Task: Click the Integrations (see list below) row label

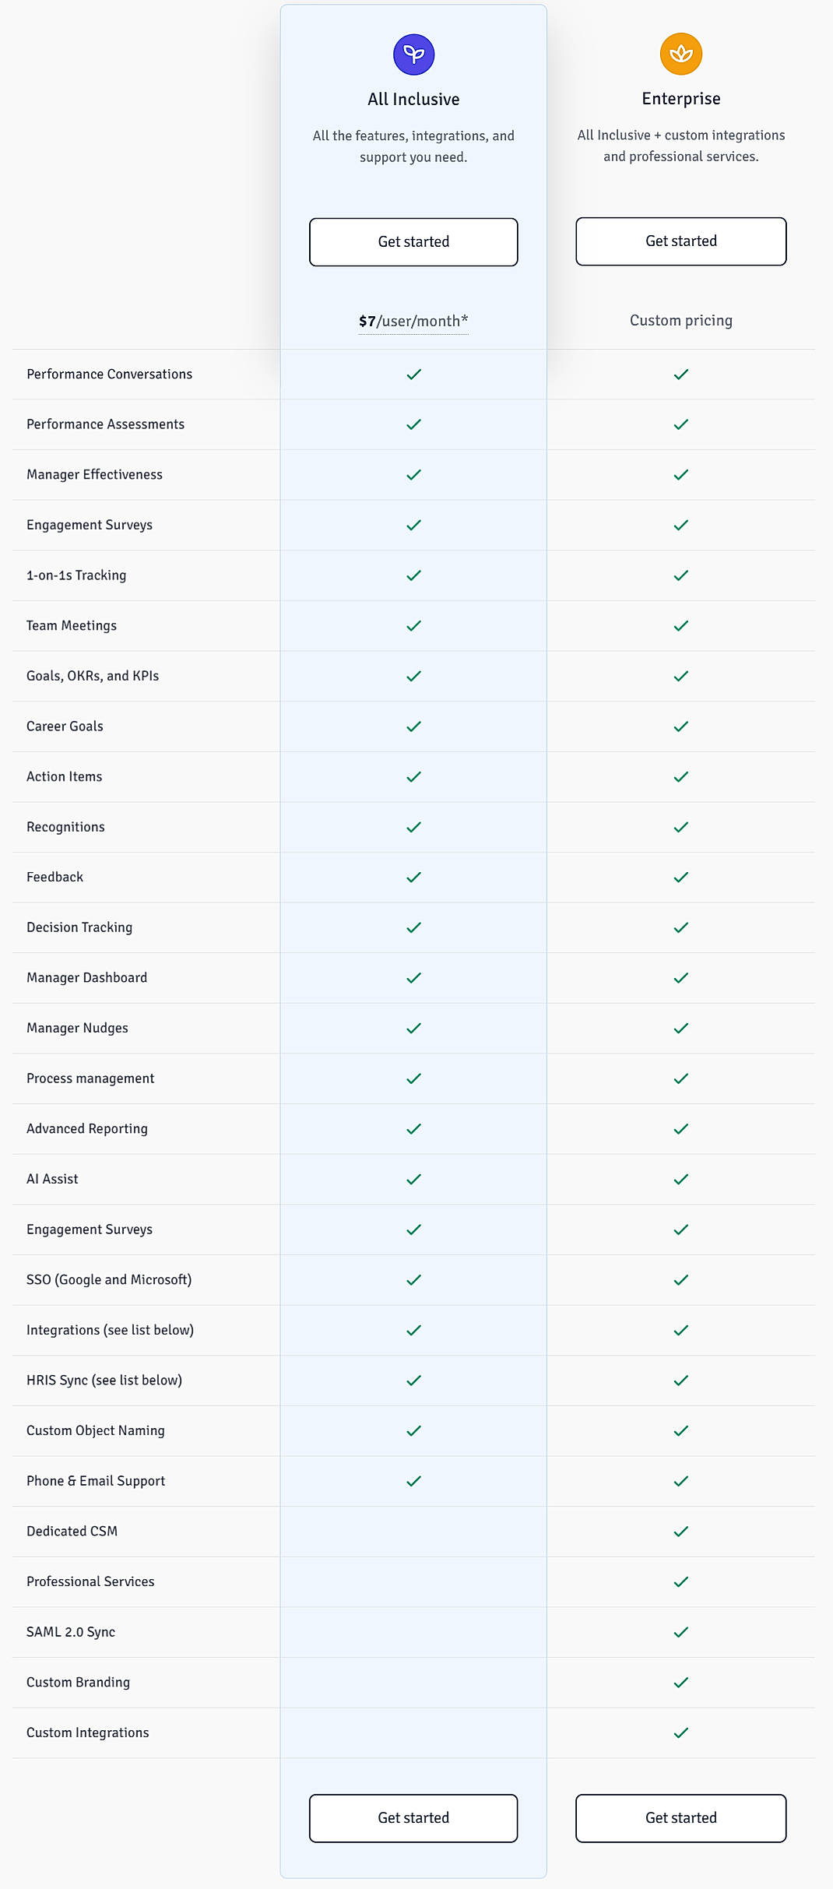Action: [111, 1330]
